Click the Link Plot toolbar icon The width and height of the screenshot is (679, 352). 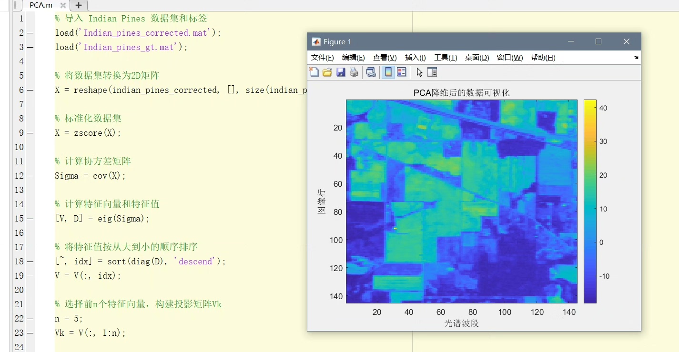point(371,72)
